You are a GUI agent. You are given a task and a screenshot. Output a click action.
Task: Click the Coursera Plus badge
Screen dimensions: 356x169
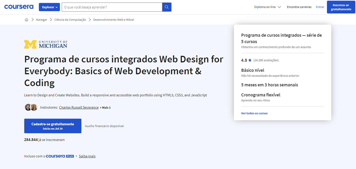(x=60, y=156)
